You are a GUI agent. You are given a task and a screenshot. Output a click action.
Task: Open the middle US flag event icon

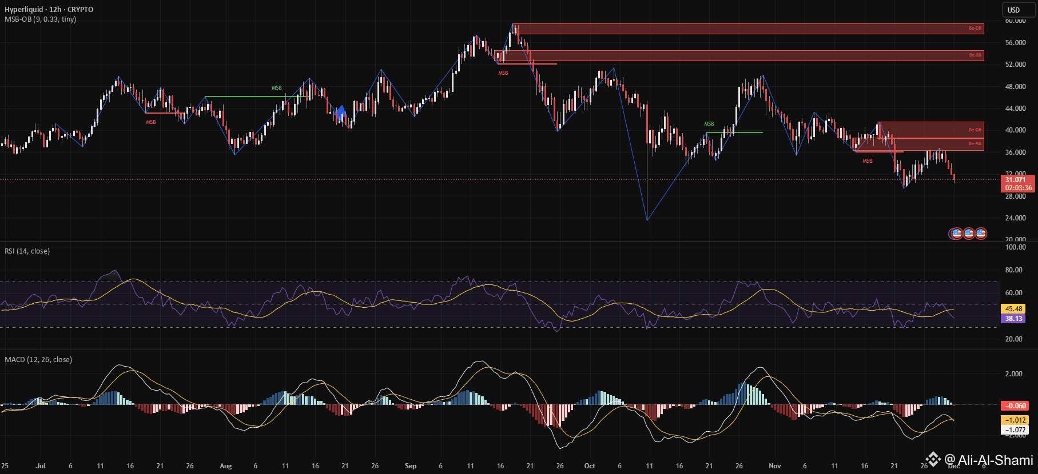(968, 233)
